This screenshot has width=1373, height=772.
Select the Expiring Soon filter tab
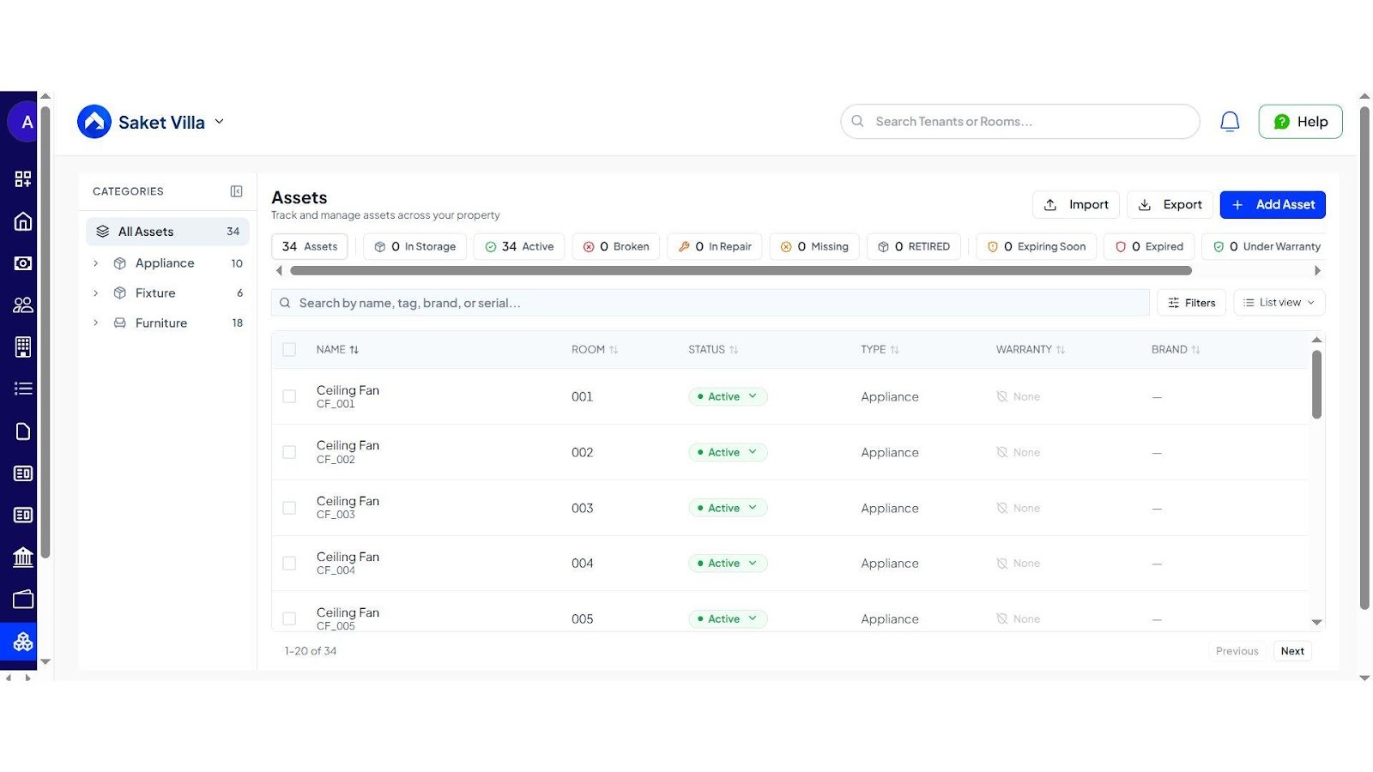pyautogui.click(x=1037, y=247)
